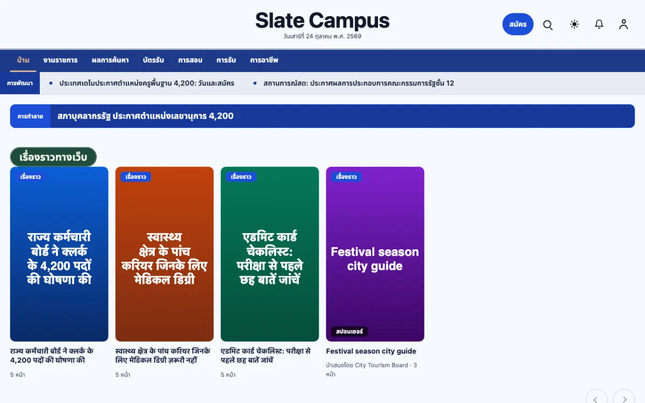Screen dimensions: 645x403
Task: Click the Festival season city guide title link
Action: coord(371,351)
